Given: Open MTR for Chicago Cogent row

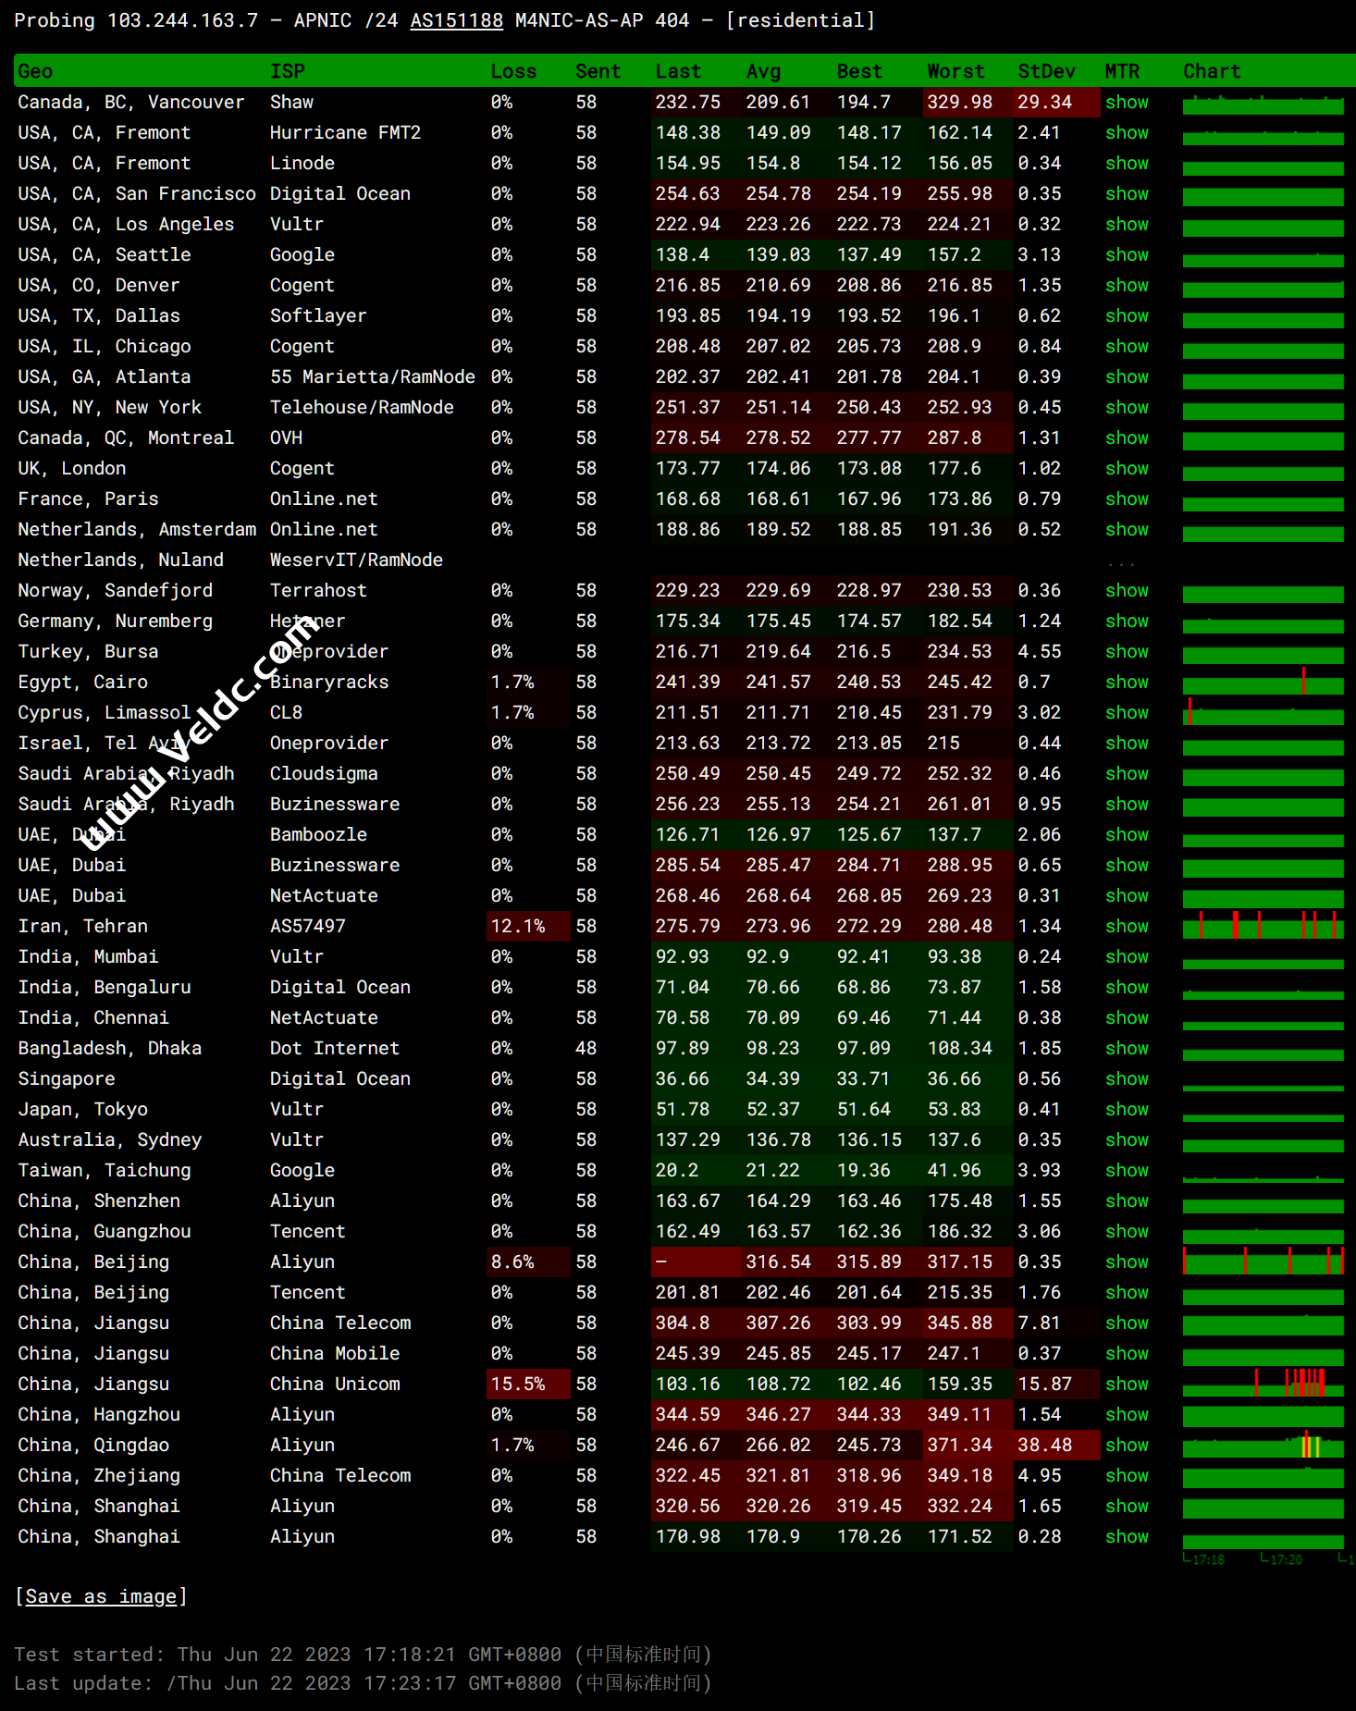Looking at the screenshot, I should pyautogui.click(x=1127, y=346).
